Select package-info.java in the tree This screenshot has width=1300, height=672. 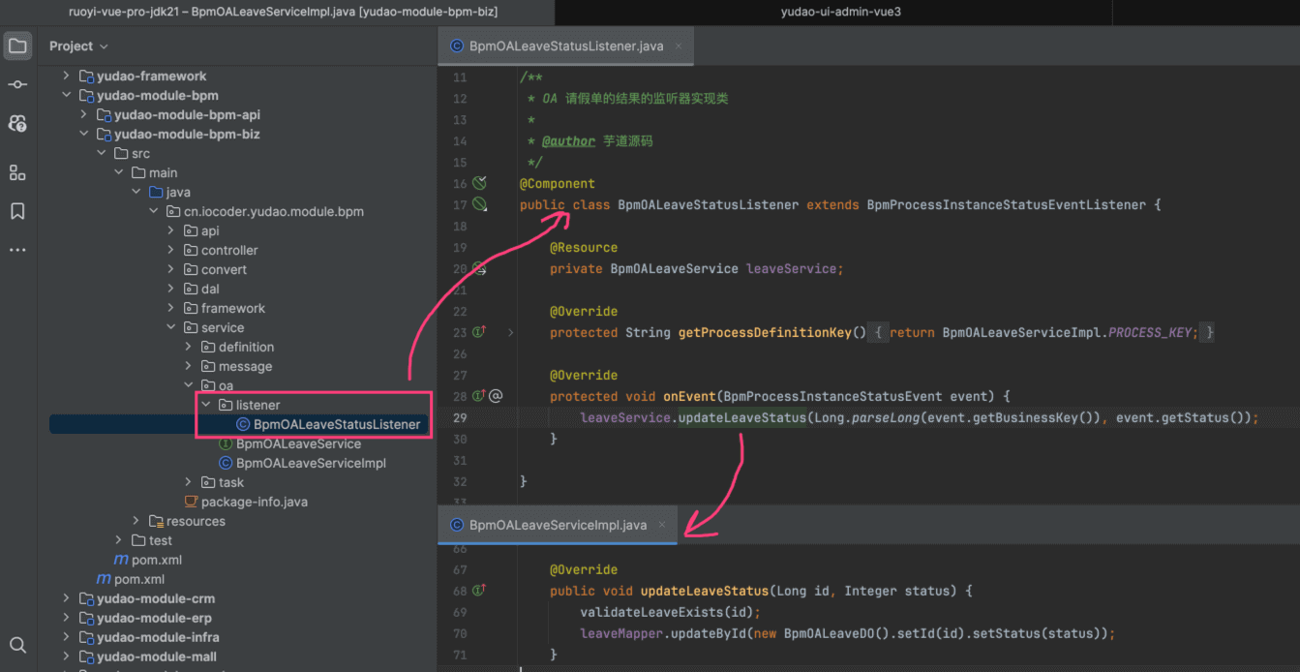tap(254, 502)
